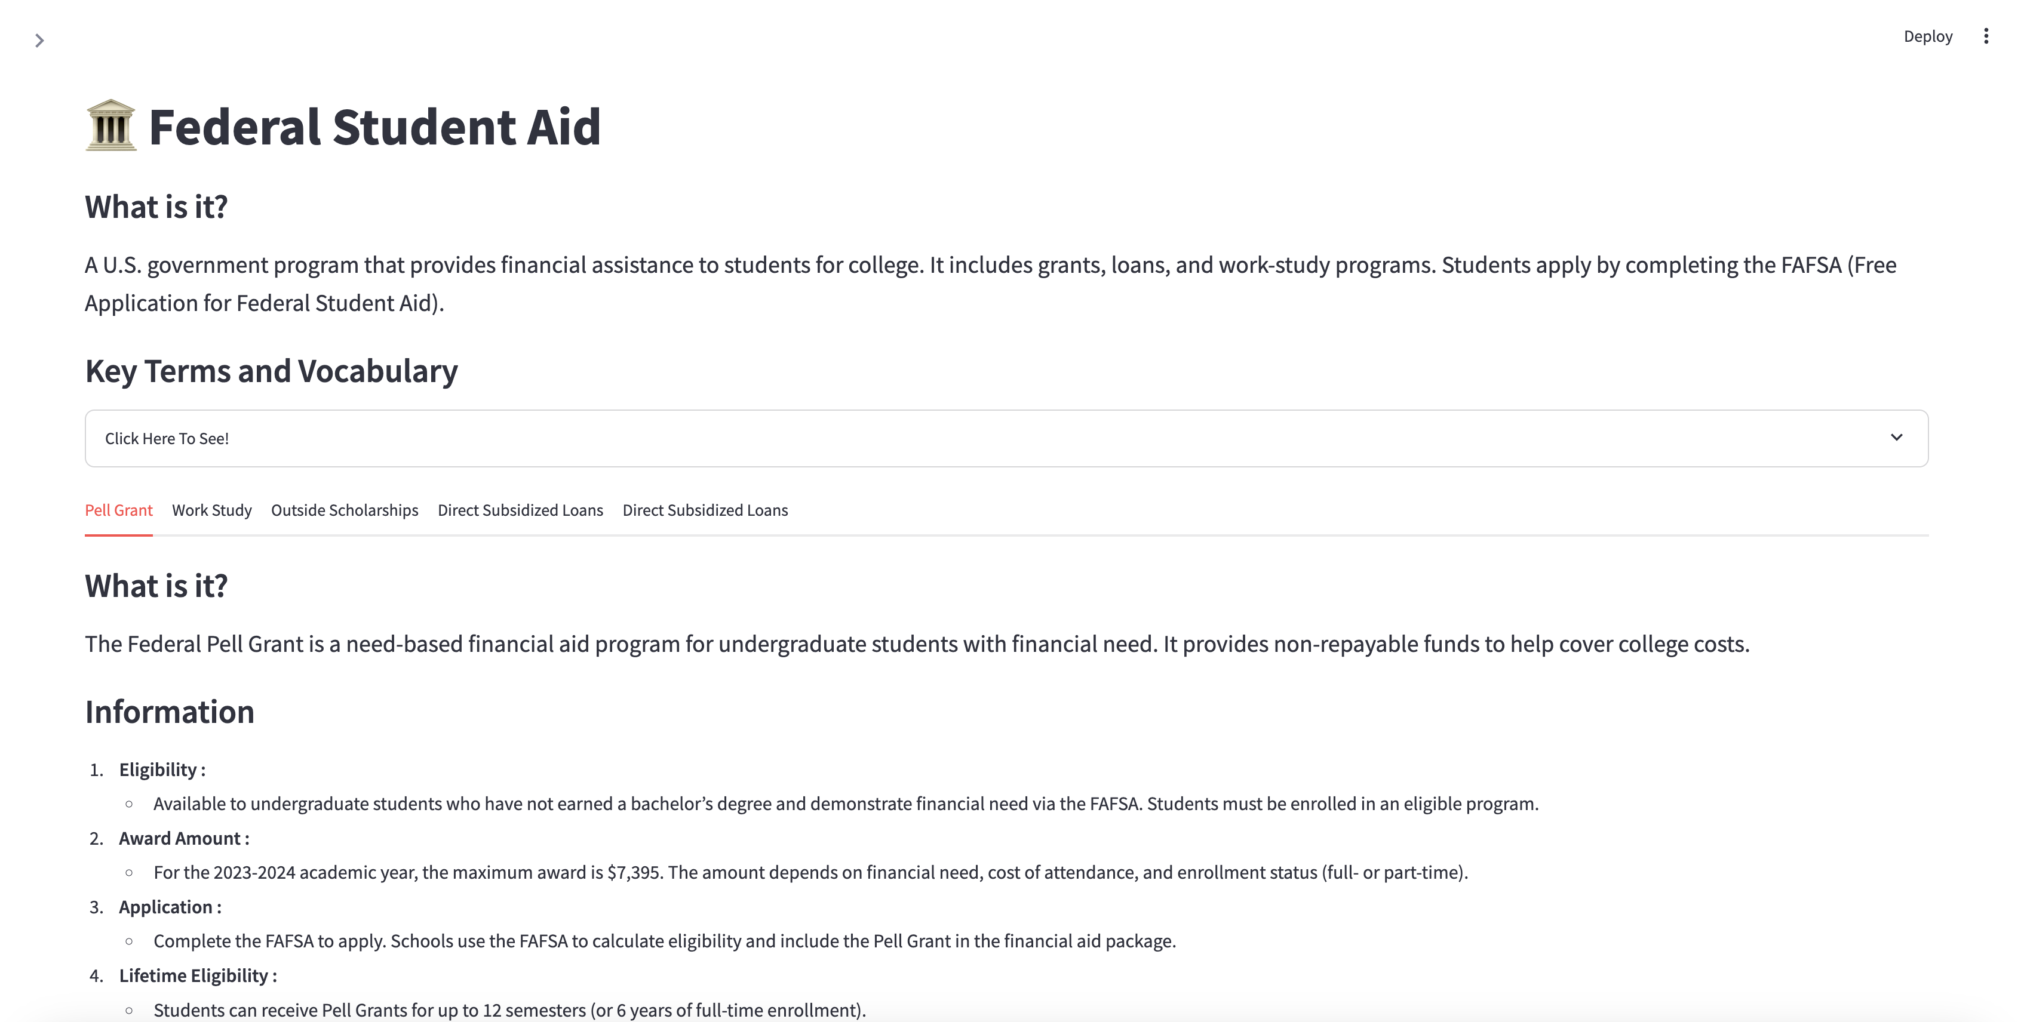Screen dimensions: 2024x1022
Task: Open the Outside Scholarships tab
Action: pyautogui.click(x=344, y=510)
